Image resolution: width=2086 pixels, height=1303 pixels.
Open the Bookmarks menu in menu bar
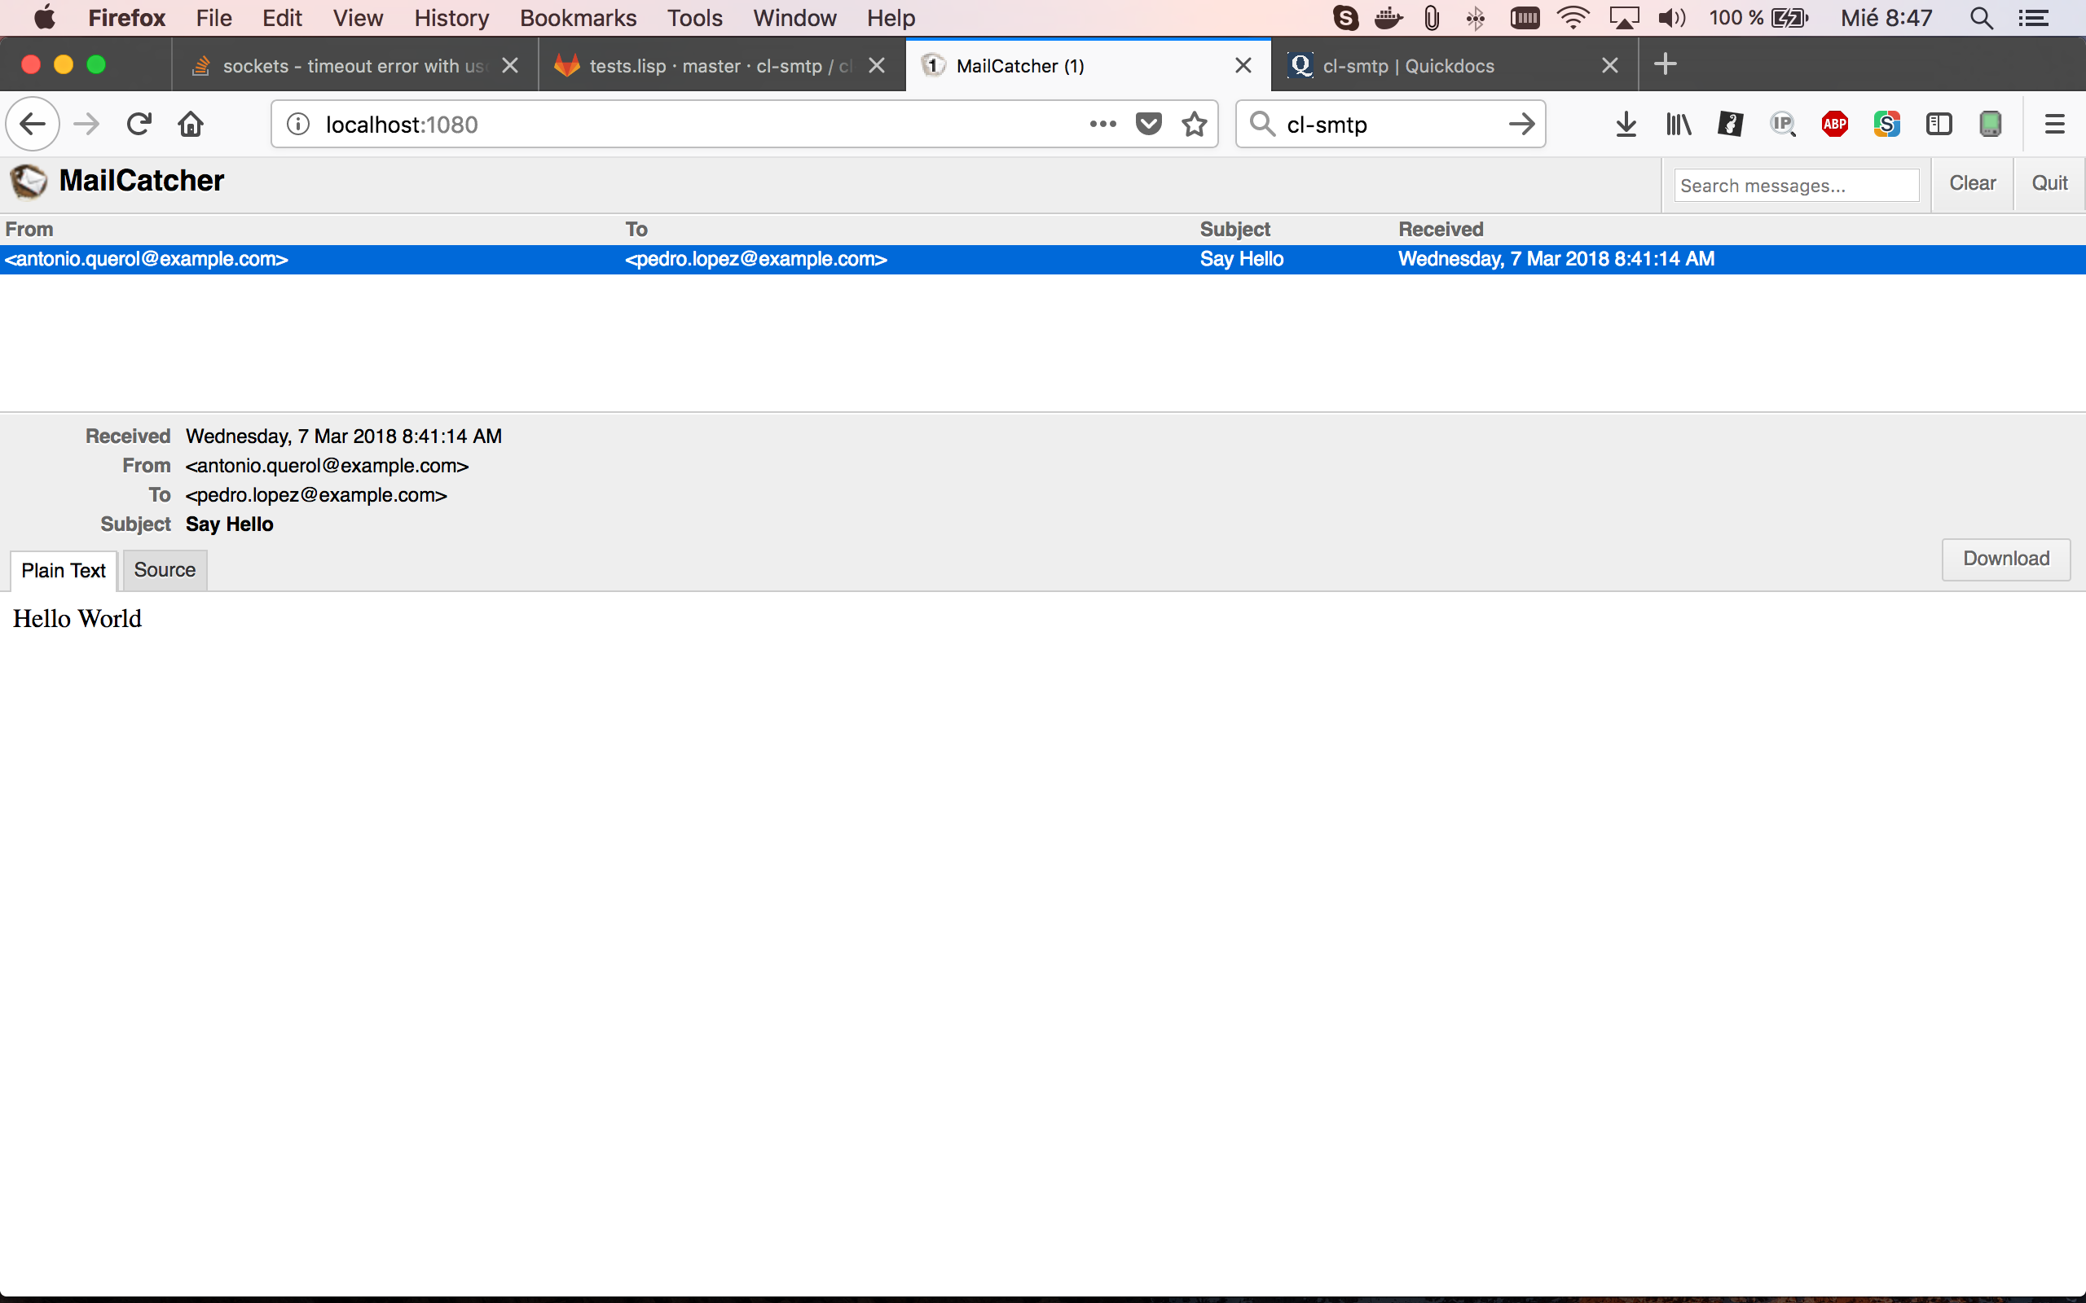point(578,18)
